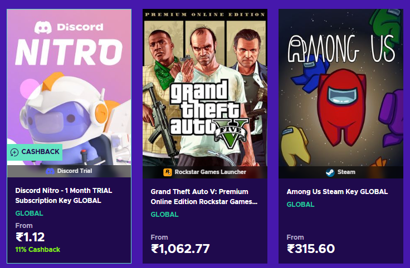Click the Discord logo above NITRO artwork
The width and height of the screenshot is (410, 268).
tap(43, 27)
